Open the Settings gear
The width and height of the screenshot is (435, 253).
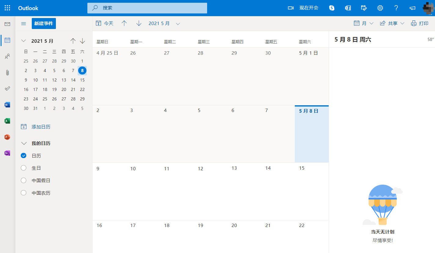(380, 8)
